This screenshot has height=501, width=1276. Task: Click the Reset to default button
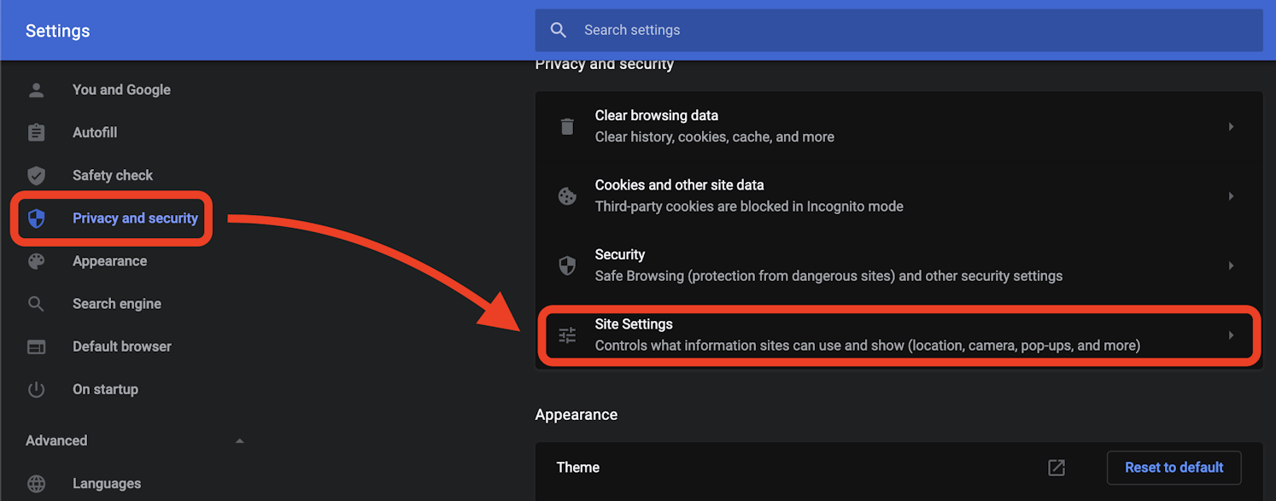[x=1174, y=468]
